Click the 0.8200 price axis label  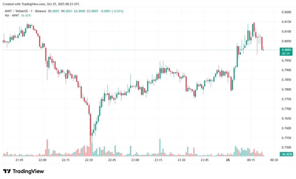[286, 12]
